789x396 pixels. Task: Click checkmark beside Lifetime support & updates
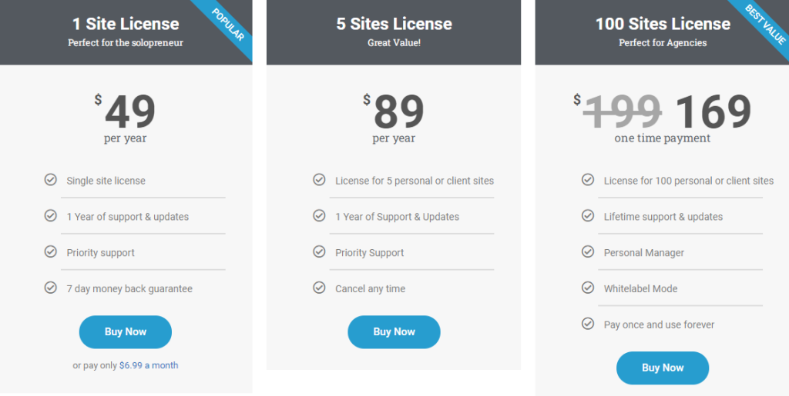pos(588,216)
